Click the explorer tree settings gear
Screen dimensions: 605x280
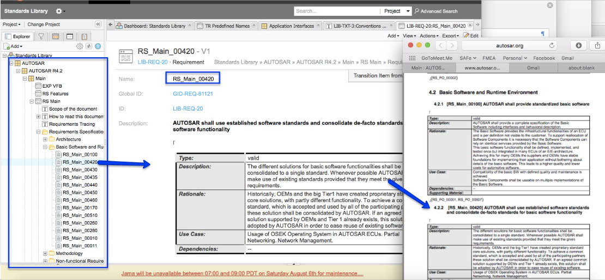(80, 46)
